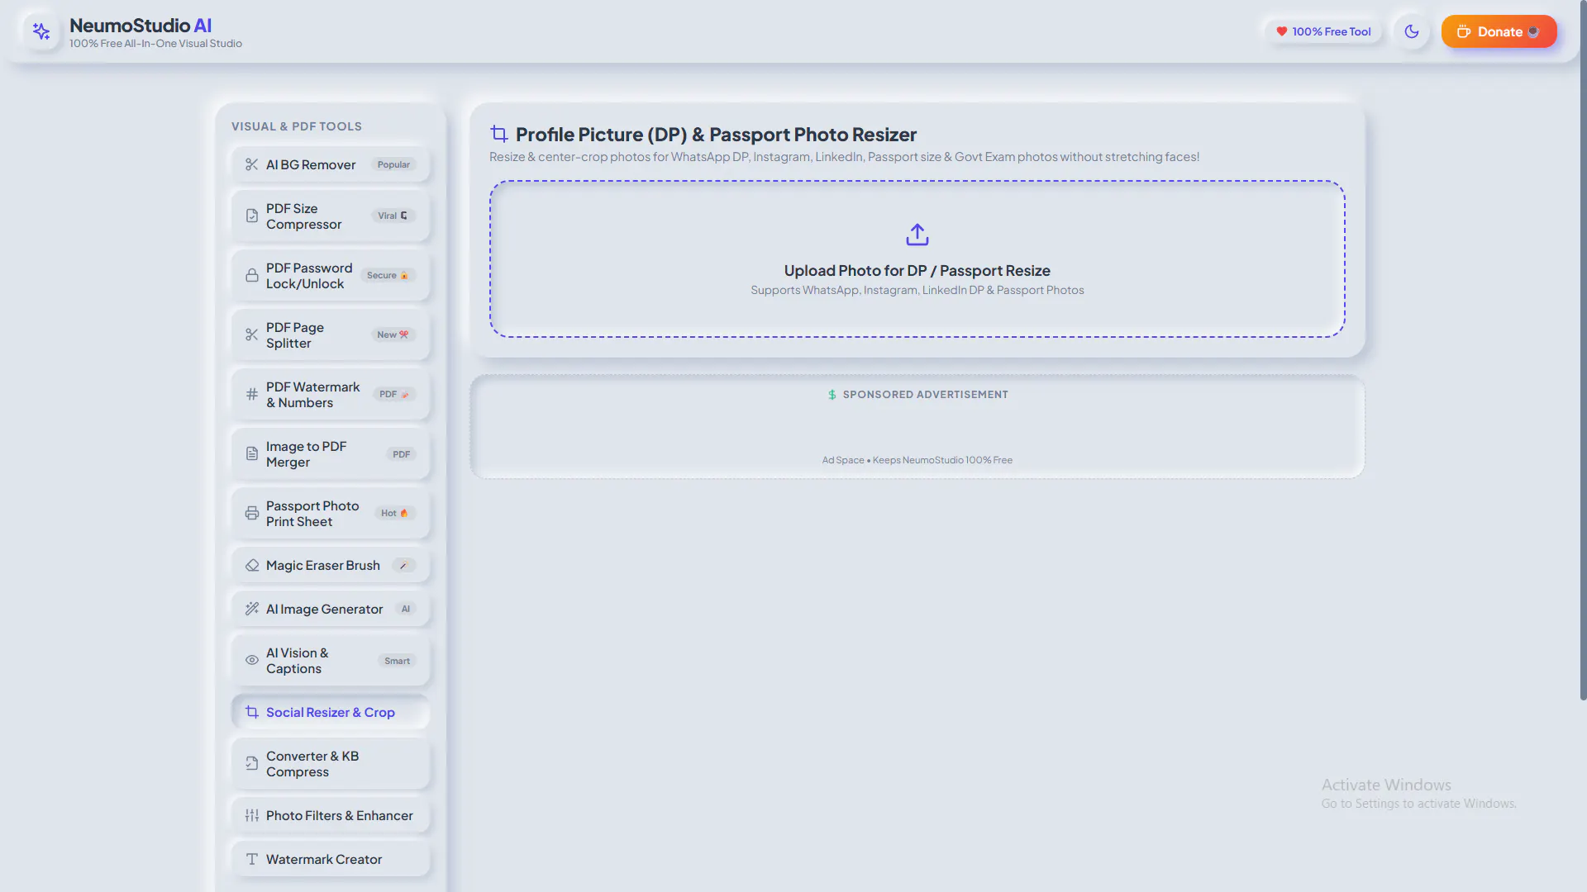
Task: Click the AI badge on AI Image Generator
Action: click(405, 609)
